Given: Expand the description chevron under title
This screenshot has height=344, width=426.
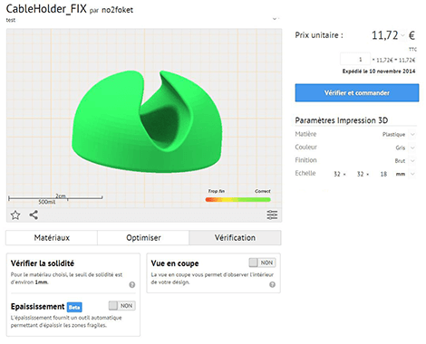Looking at the screenshot, I should click(x=275, y=19).
